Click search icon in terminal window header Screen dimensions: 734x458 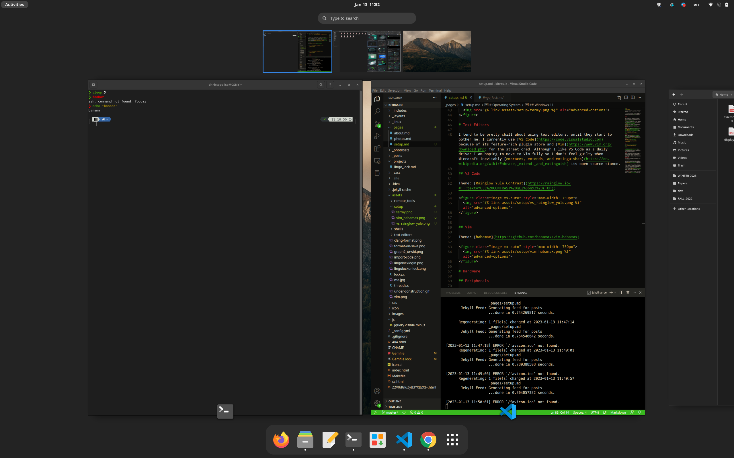tap(321, 85)
